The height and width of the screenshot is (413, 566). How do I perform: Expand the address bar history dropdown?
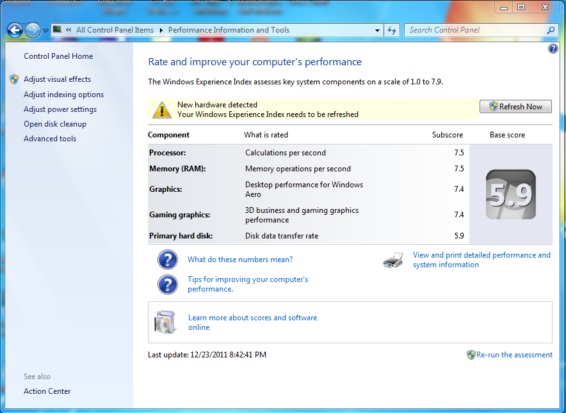tap(377, 30)
